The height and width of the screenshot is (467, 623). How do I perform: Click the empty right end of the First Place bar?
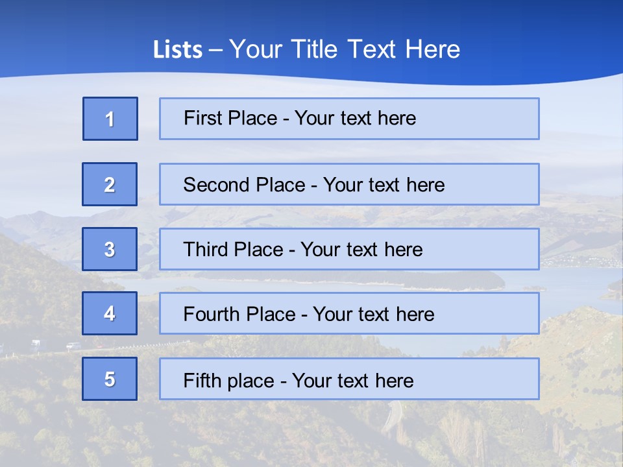pos(493,119)
